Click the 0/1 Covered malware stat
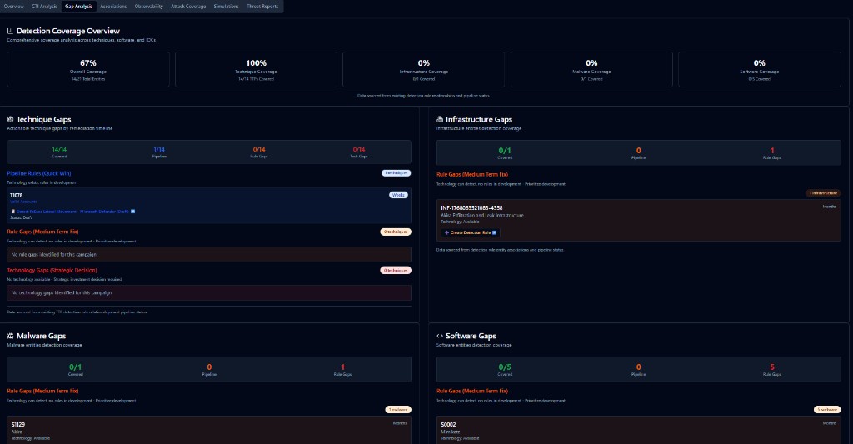Viewport: 853px width, 444px height. click(x=76, y=370)
